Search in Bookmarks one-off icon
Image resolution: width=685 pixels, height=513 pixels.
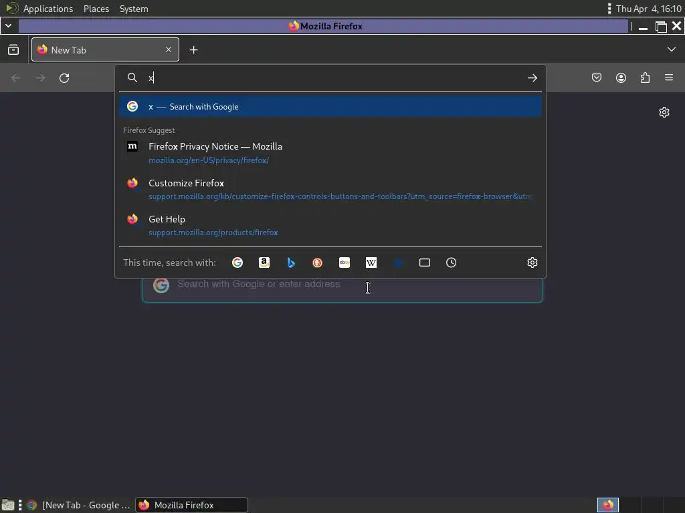(x=398, y=263)
